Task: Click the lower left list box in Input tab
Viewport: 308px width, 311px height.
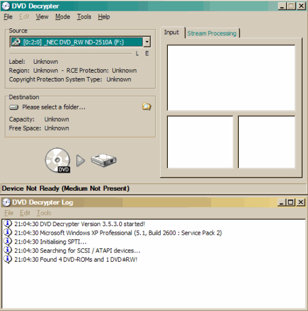Action: pyautogui.click(x=200, y=142)
